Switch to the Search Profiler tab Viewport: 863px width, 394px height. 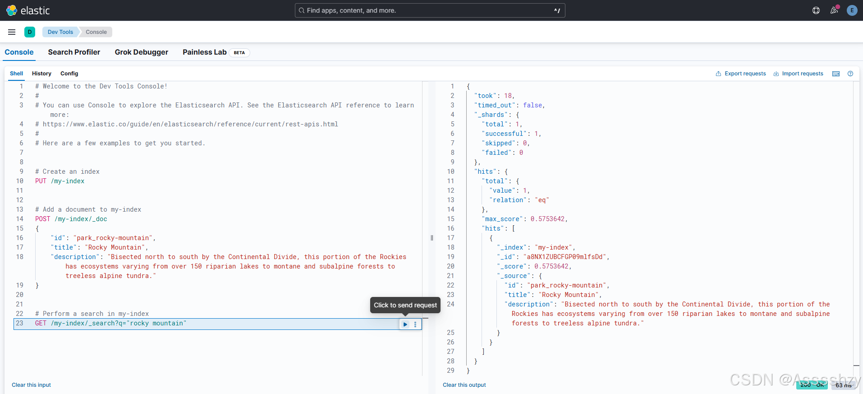point(74,52)
